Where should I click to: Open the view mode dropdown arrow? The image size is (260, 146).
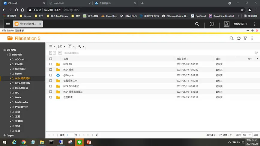click(x=55, y=46)
